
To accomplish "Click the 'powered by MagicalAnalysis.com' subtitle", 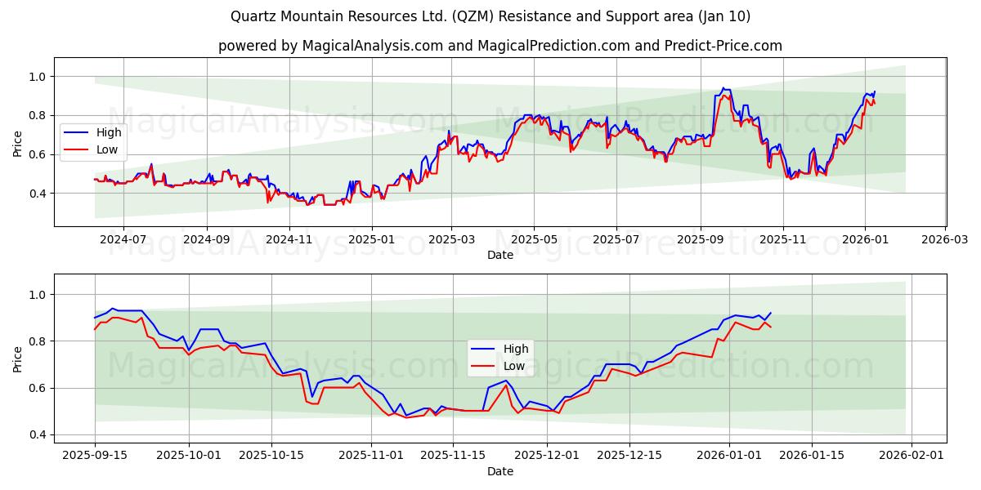I will click(x=500, y=46).
